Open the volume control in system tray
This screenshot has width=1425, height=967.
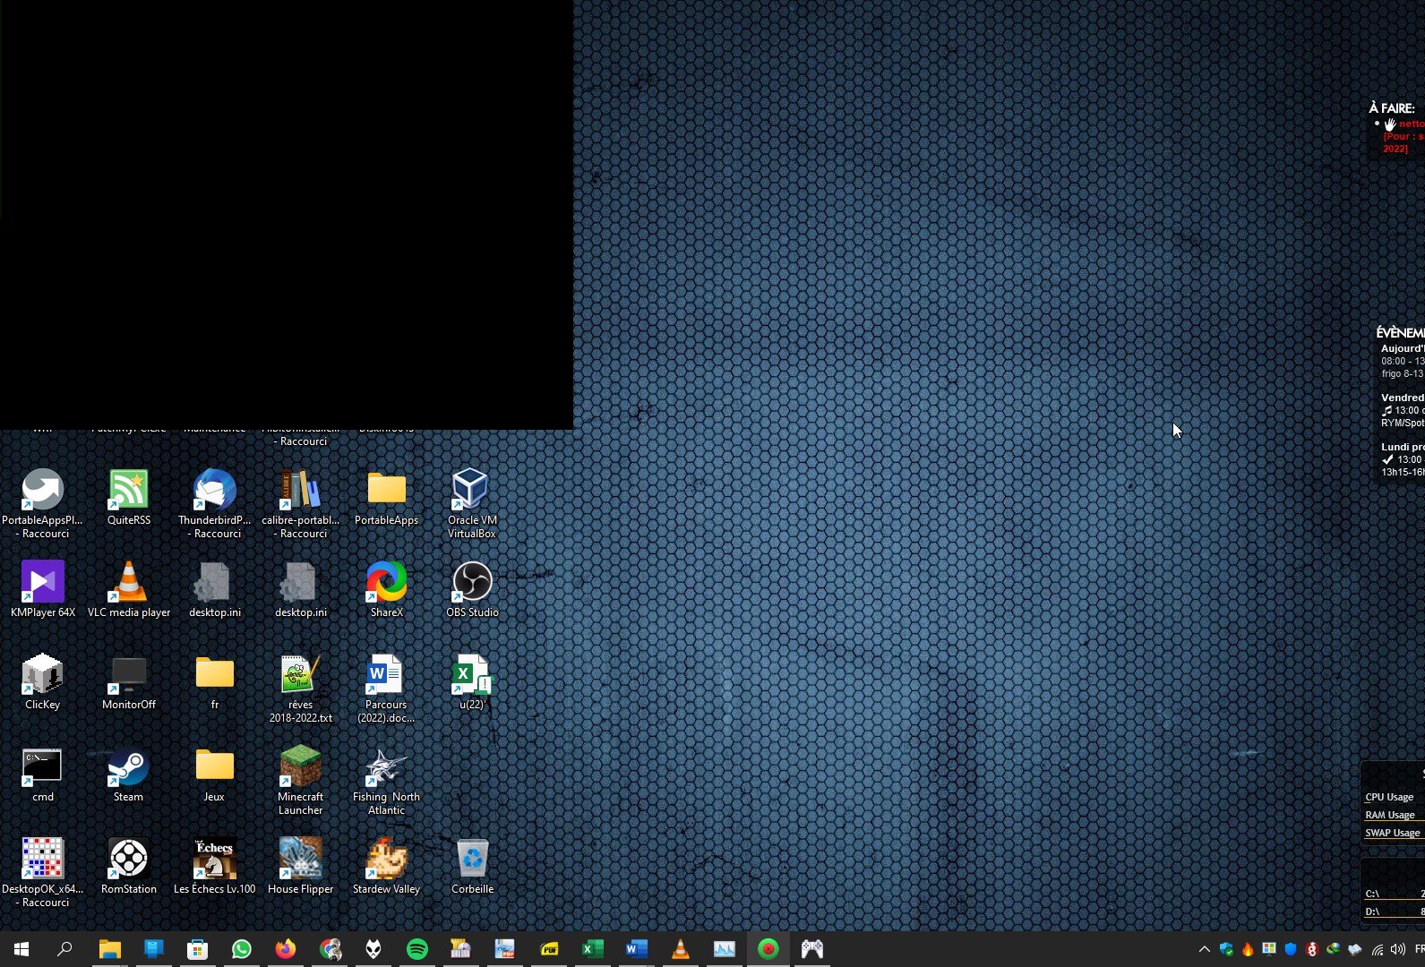coord(1398,949)
